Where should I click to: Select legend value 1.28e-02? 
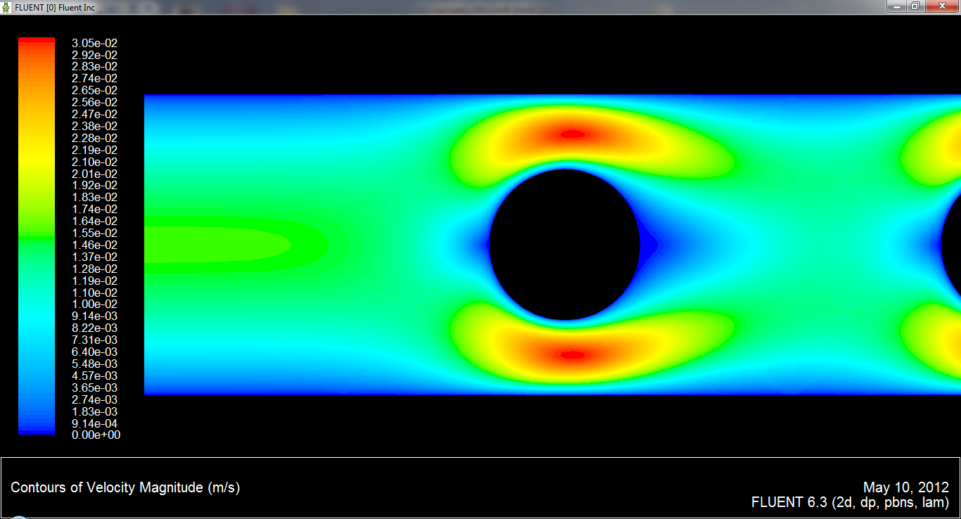coord(95,269)
